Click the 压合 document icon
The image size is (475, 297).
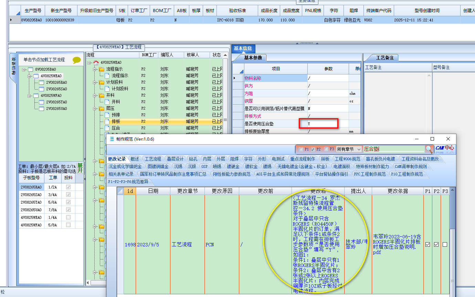107,128
